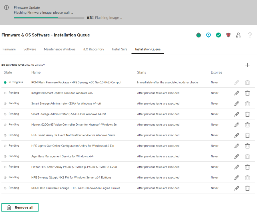The height and width of the screenshot is (212, 257).
Task: Click the green health checkmark icon
Action: (218, 35)
